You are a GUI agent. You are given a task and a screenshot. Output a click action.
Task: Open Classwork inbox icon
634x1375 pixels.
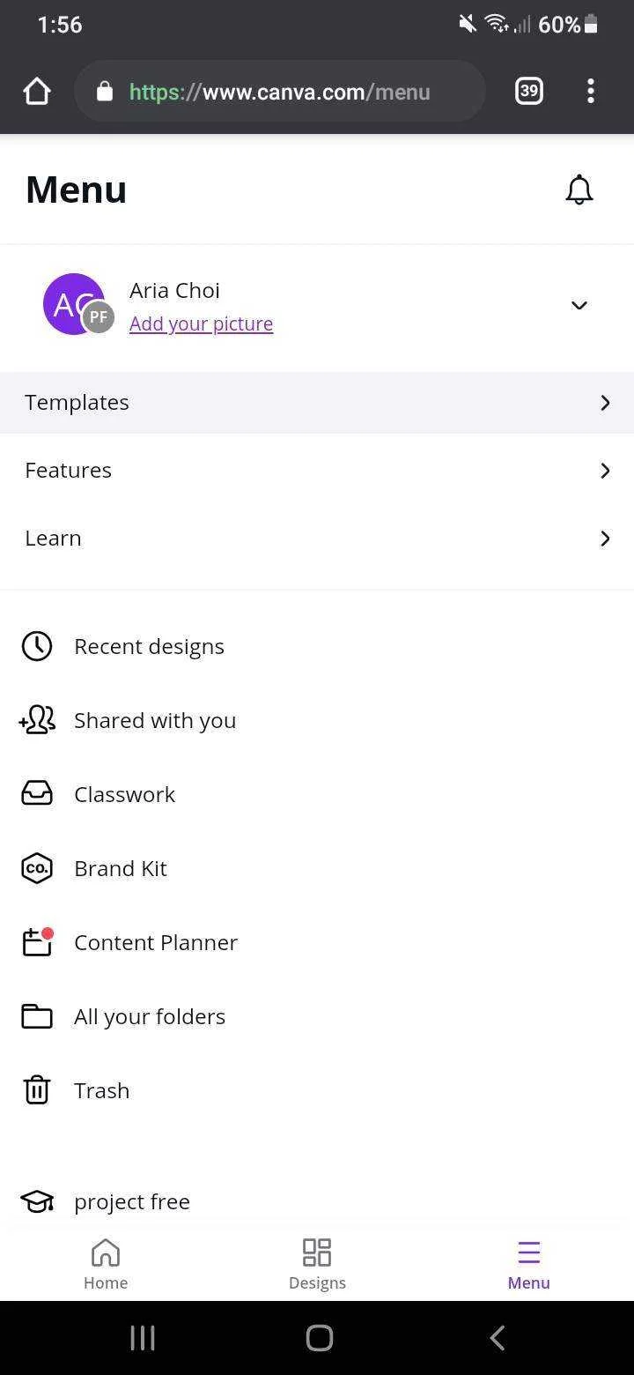37,794
